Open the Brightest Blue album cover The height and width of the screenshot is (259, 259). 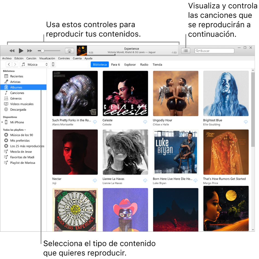[226, 94]
